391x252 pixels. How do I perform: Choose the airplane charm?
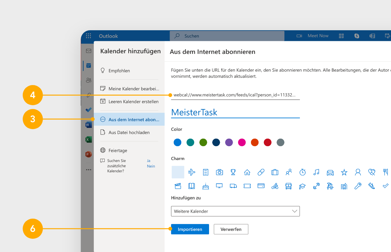[x=192, y=172]
